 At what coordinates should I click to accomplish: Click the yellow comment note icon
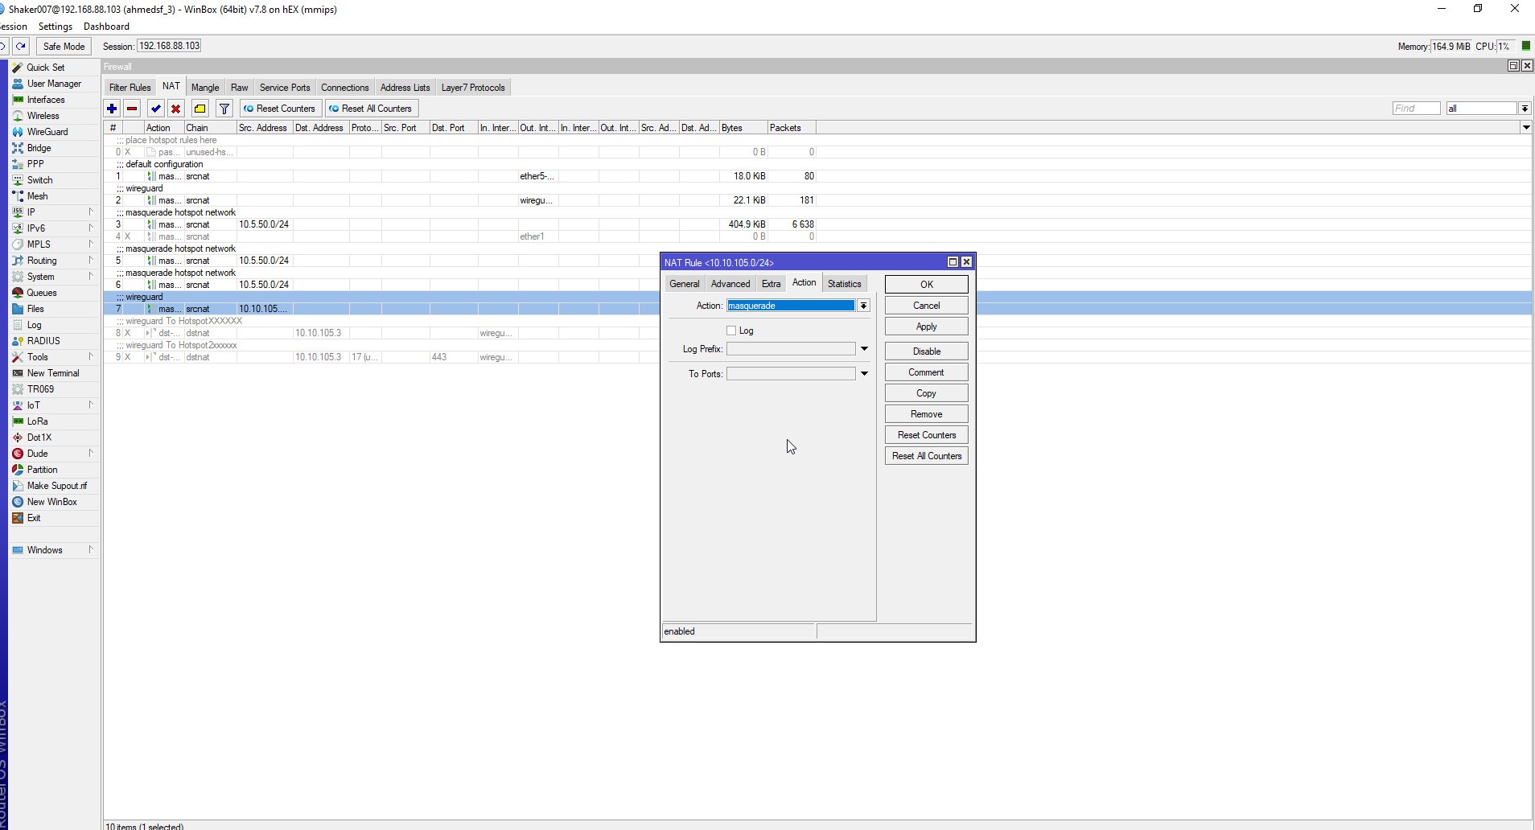200,109
